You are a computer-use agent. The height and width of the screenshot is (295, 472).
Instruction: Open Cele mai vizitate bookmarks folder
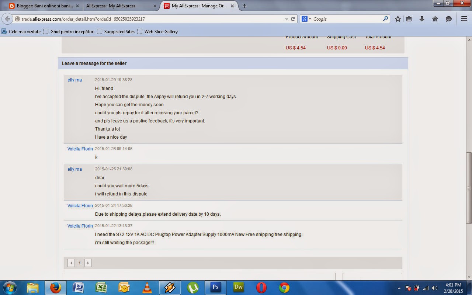click(21, 32)
